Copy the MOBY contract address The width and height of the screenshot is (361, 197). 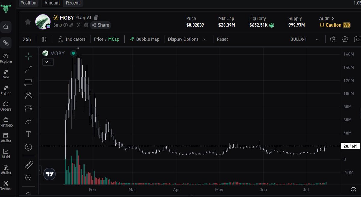(96, 18)
